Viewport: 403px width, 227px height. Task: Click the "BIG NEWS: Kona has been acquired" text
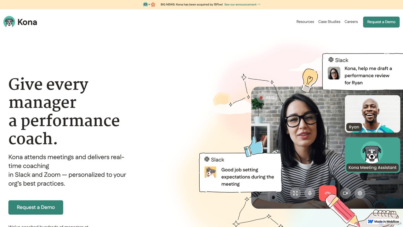tap(192, 4)
